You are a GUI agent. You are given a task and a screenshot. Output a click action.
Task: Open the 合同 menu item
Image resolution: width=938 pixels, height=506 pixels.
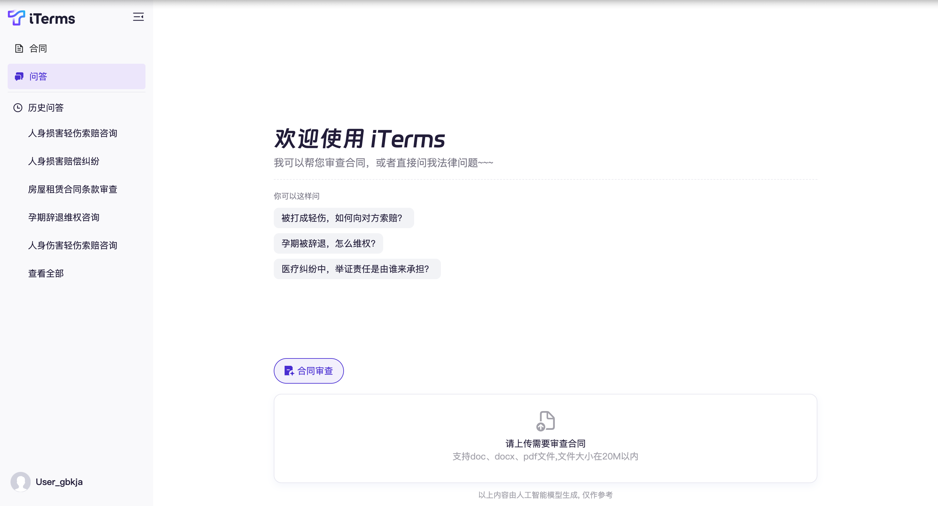pos(38,48)
